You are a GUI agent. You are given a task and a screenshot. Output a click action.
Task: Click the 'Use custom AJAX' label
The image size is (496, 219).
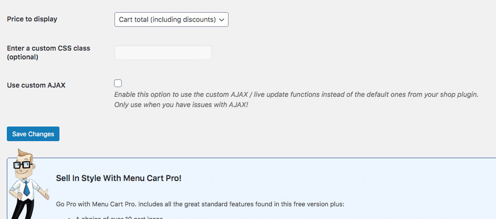click(x=36, y=85)
